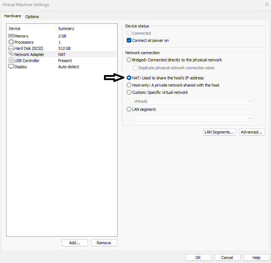271x263 pixels.
Task: Confirm settings with OK
Action: click(x=198, y=258)
